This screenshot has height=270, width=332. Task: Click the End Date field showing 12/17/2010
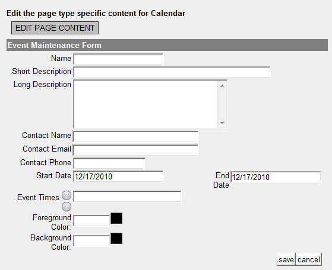[276, 177]
